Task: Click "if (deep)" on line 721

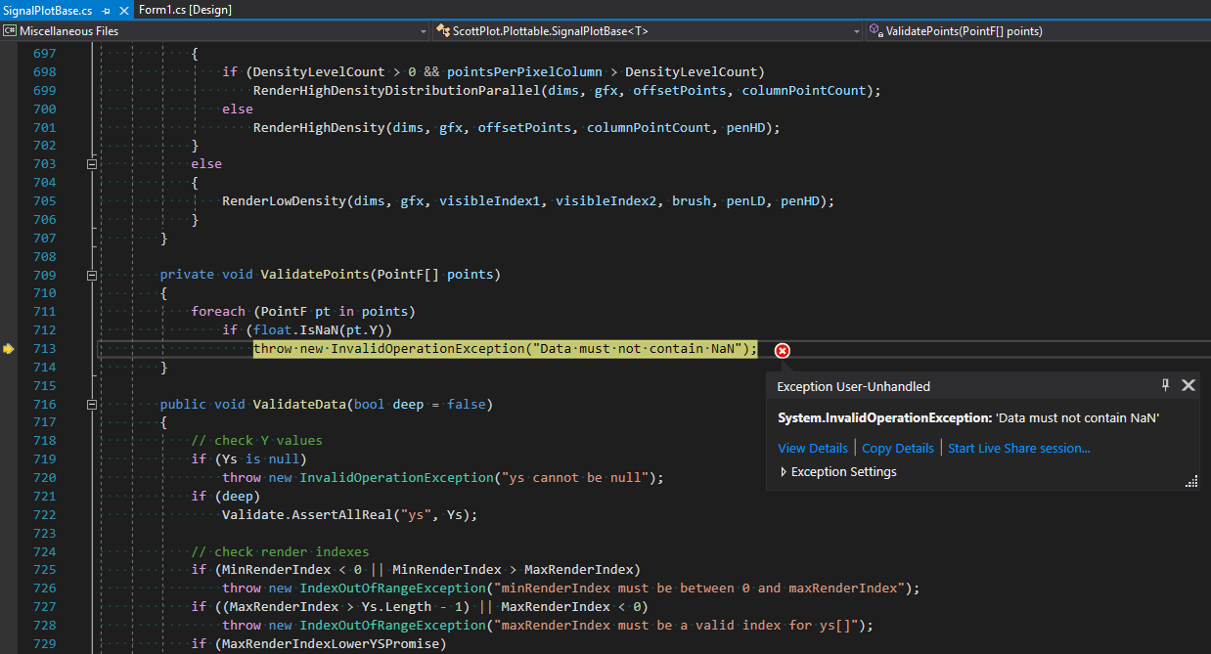Action: (225, 497)
